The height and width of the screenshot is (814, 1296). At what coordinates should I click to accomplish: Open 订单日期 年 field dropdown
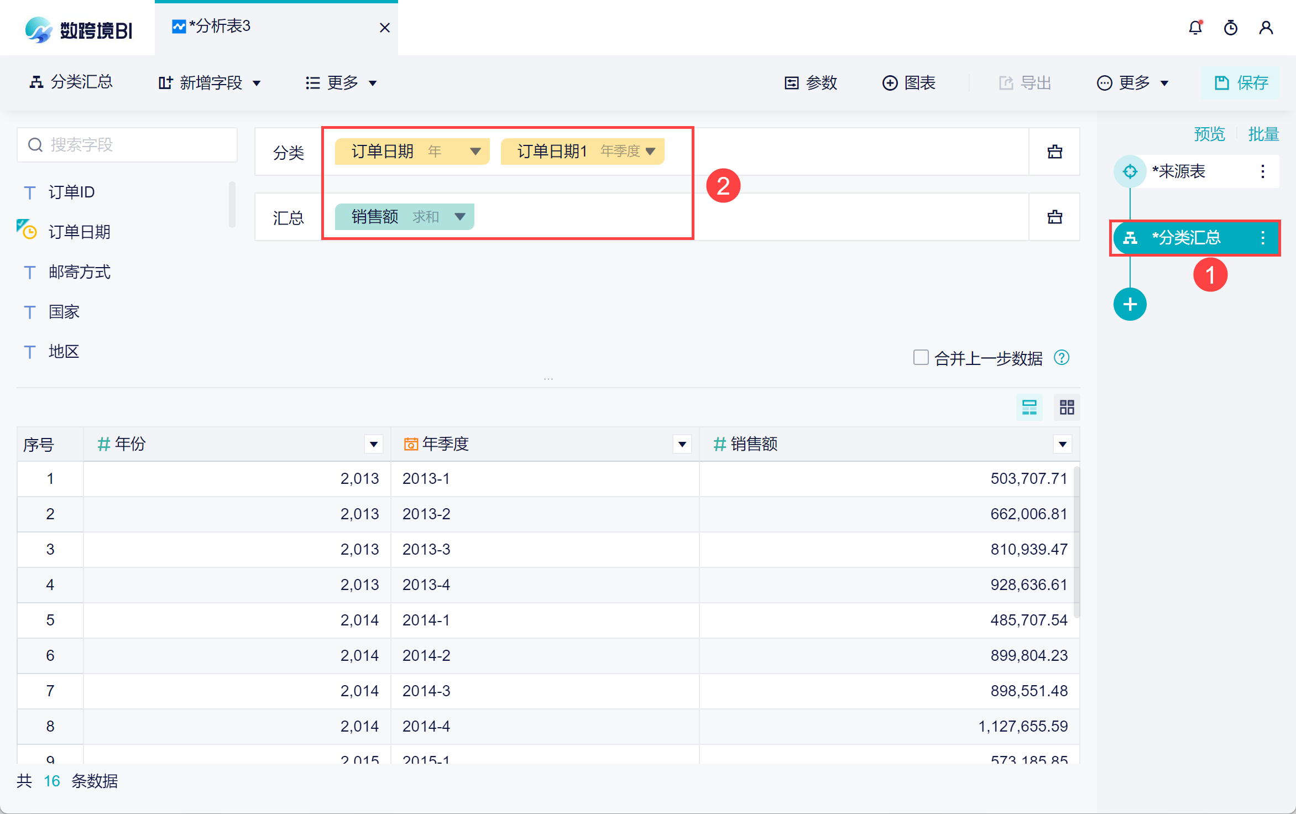point(475,152)
